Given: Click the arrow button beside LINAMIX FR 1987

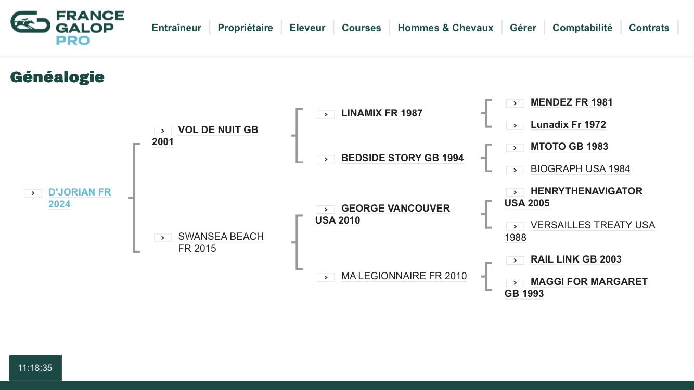Looking at the screenshot, I should point(326,114).
